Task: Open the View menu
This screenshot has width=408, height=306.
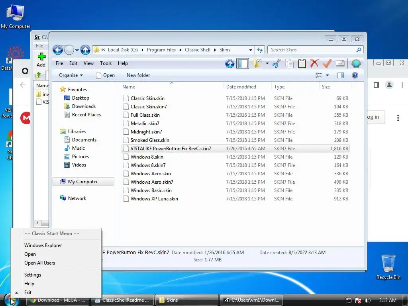Action: tap(88, 63)
